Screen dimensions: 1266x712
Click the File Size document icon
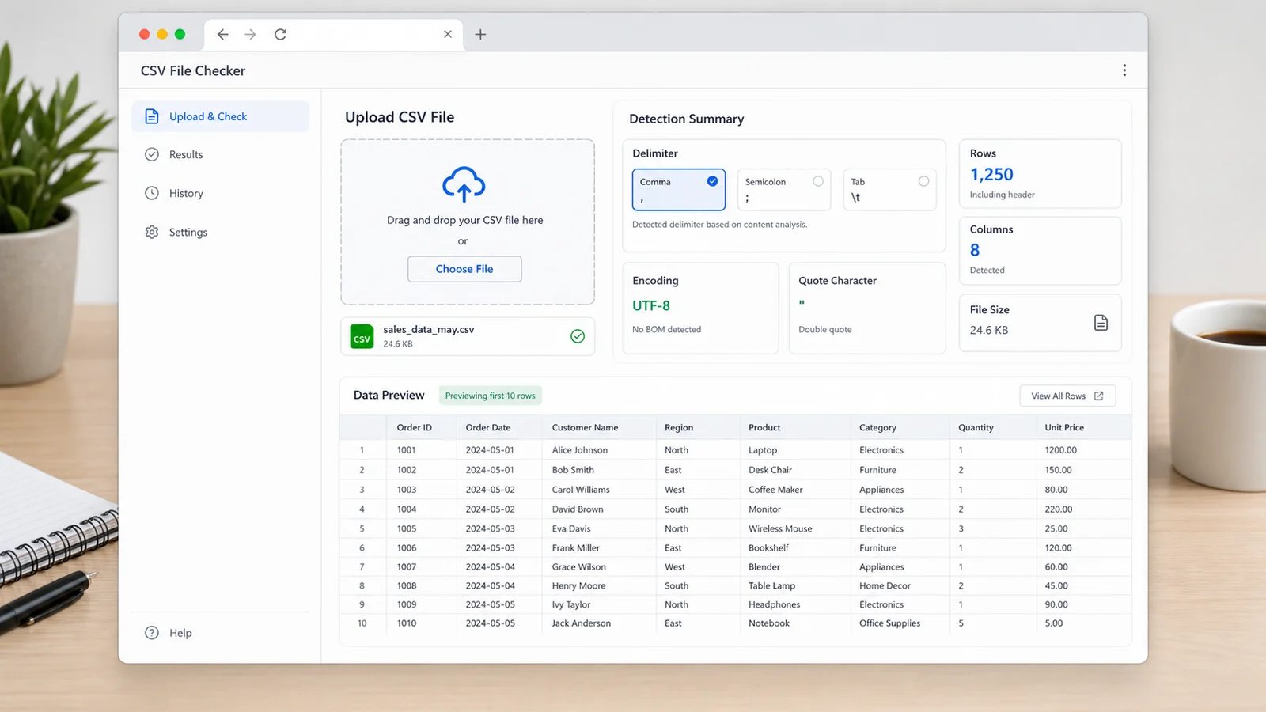click(x=1101, y=323)
